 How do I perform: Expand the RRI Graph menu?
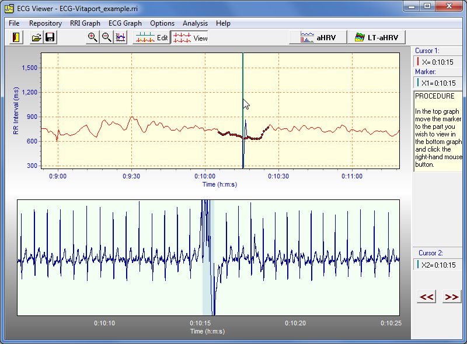pyautogui.click(x=85, y=23)
